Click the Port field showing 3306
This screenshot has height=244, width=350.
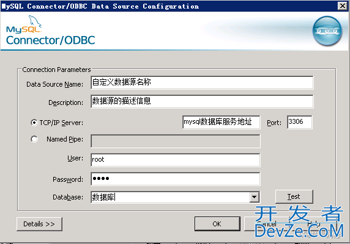click(x=300, y=122)
